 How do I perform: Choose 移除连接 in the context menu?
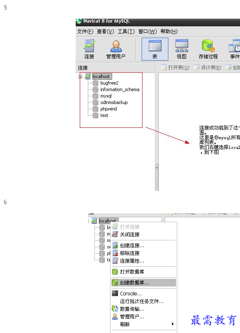144,253
